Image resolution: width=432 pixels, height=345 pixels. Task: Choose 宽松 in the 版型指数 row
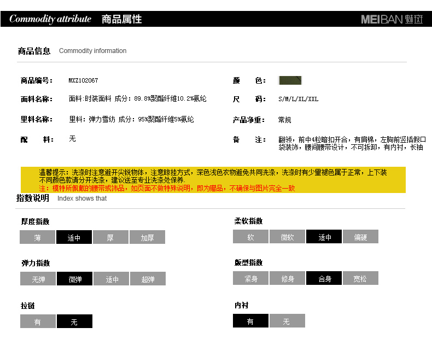click(361, 278)
